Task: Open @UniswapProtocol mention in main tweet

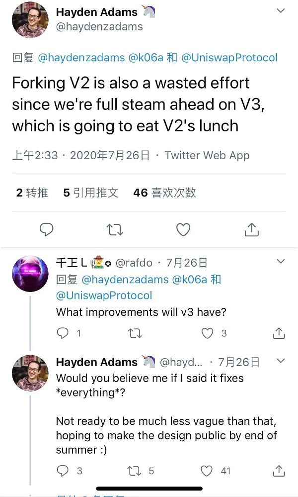Action: click(x=229, y=58)
